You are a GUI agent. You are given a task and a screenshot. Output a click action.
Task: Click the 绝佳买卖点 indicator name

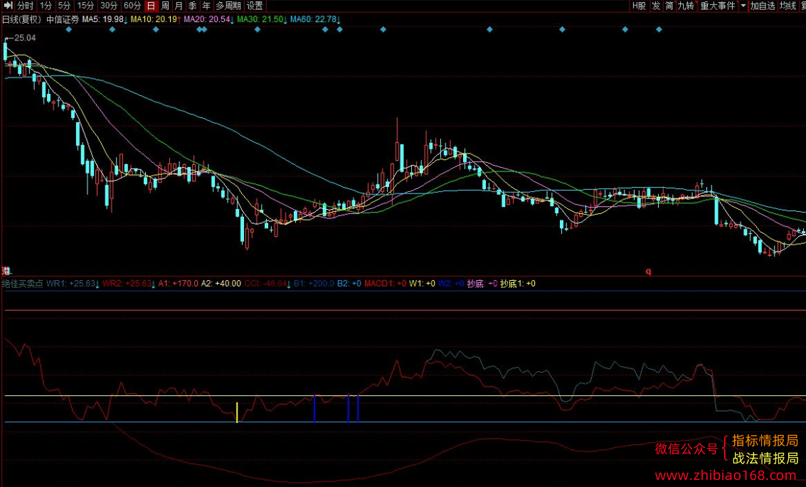coord(22,284)
